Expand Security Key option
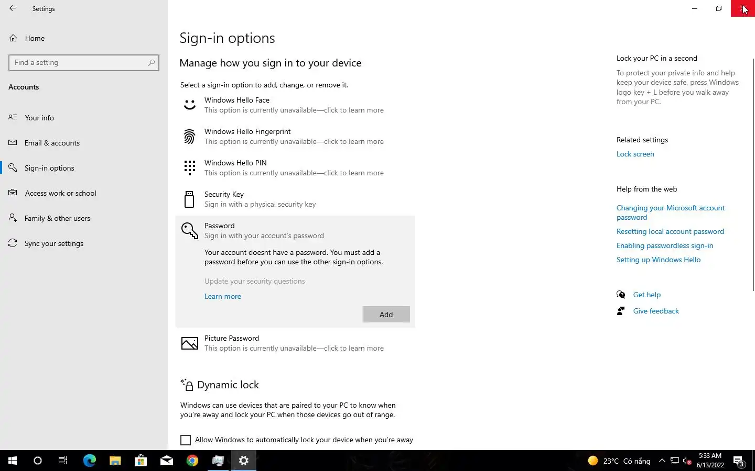The width and height of the screenshot is (755, 471). 295,199
